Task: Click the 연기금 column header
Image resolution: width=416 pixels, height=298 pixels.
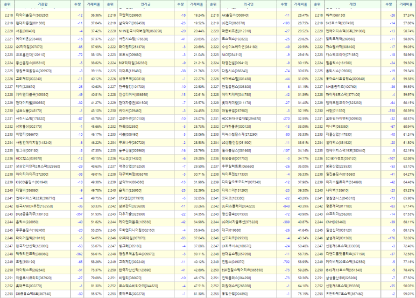Action: click(145, 4)
